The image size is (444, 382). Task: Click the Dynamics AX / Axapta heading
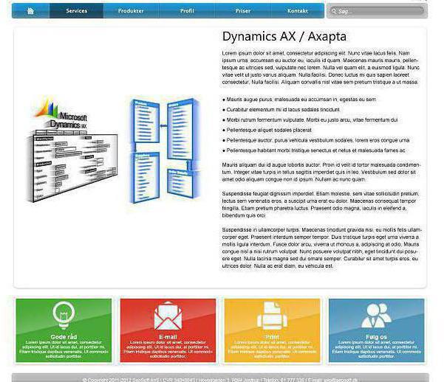tap(284, 36)
